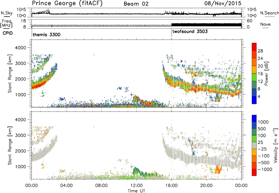Click the blue top segment of Velocity color bar
The width and height of the screenshot is (279, 193).
(254, 118)
